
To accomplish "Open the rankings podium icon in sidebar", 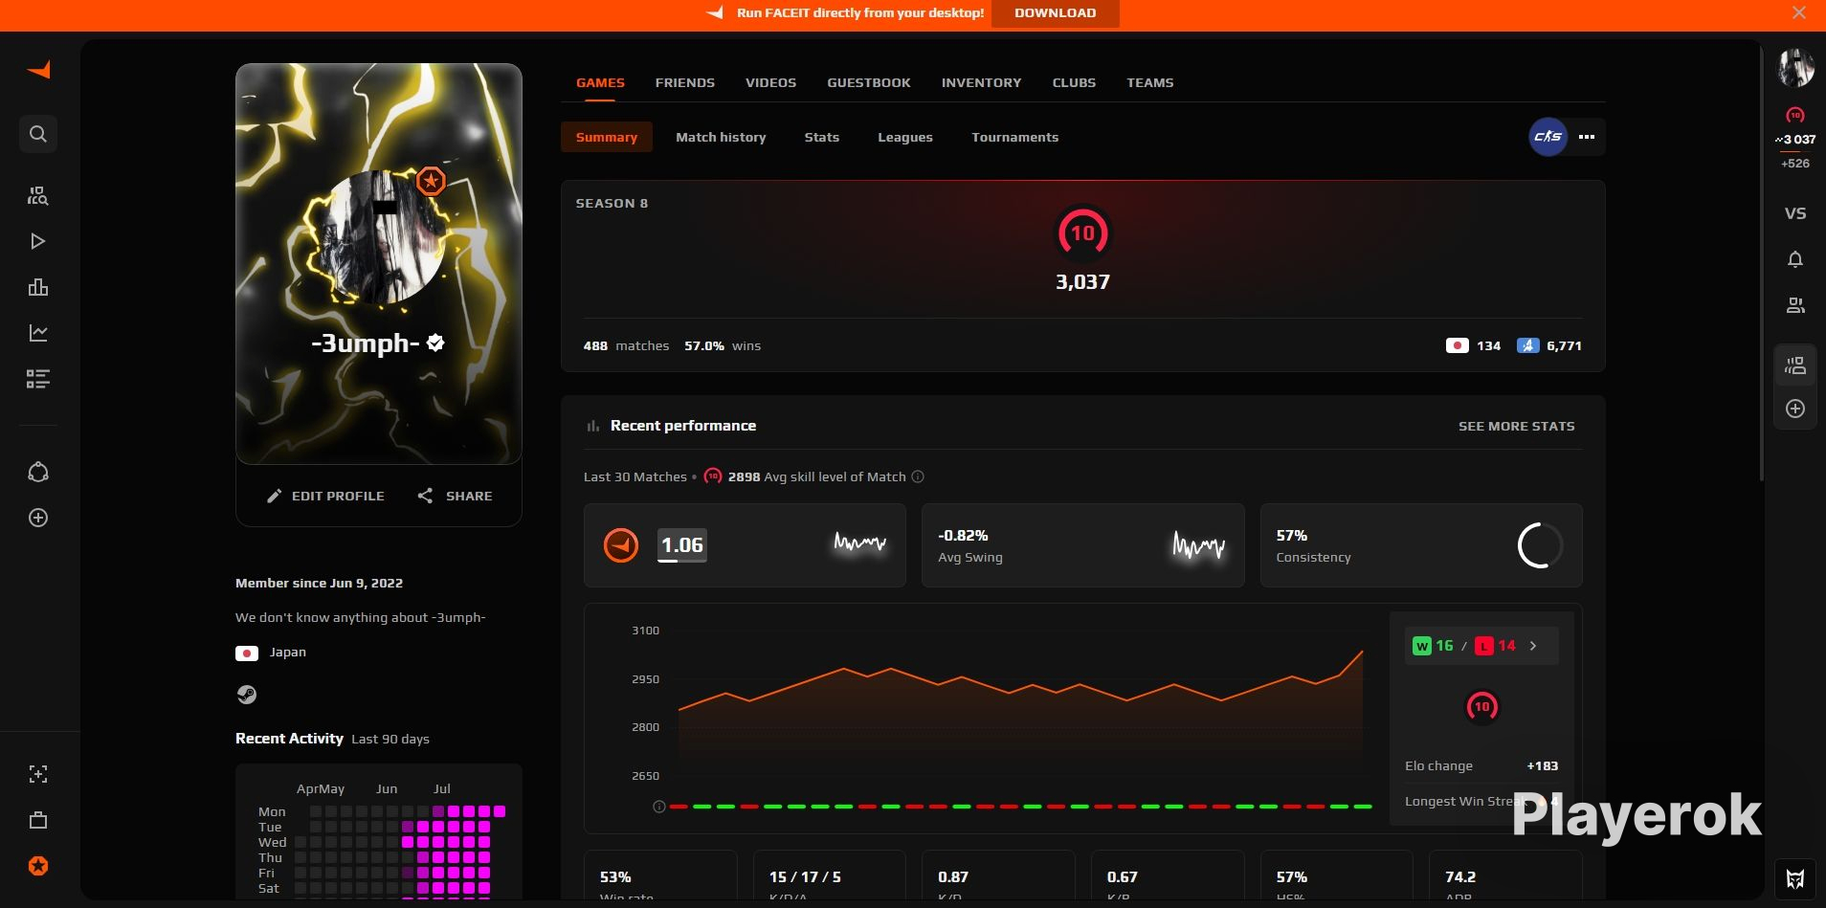I will coord(38,287).
